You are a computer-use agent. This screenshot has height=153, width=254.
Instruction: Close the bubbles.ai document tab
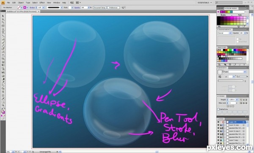[x=39, y=12]
